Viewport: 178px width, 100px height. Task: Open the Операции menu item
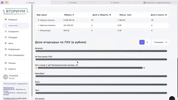pos(16,20)
